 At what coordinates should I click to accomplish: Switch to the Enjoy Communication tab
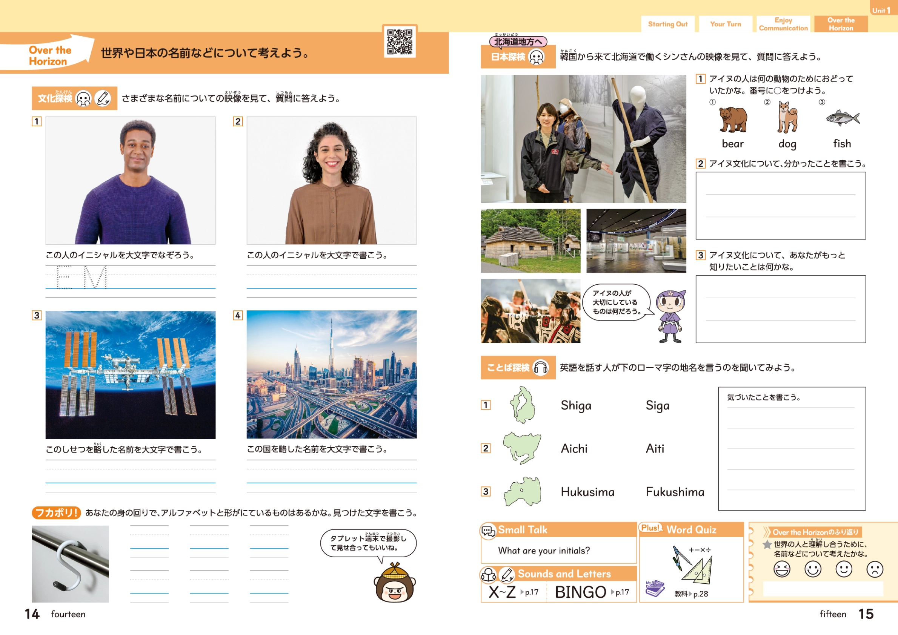click(x=783, y=24)
